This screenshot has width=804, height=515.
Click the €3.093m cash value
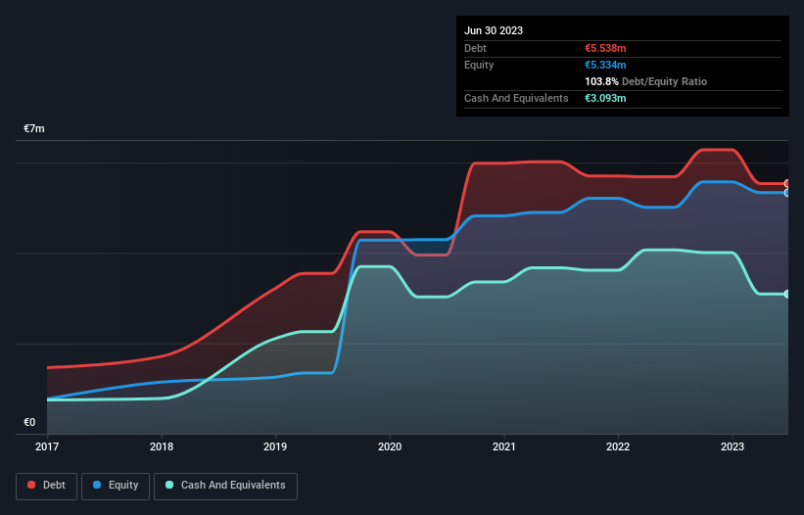coord(605,98)
